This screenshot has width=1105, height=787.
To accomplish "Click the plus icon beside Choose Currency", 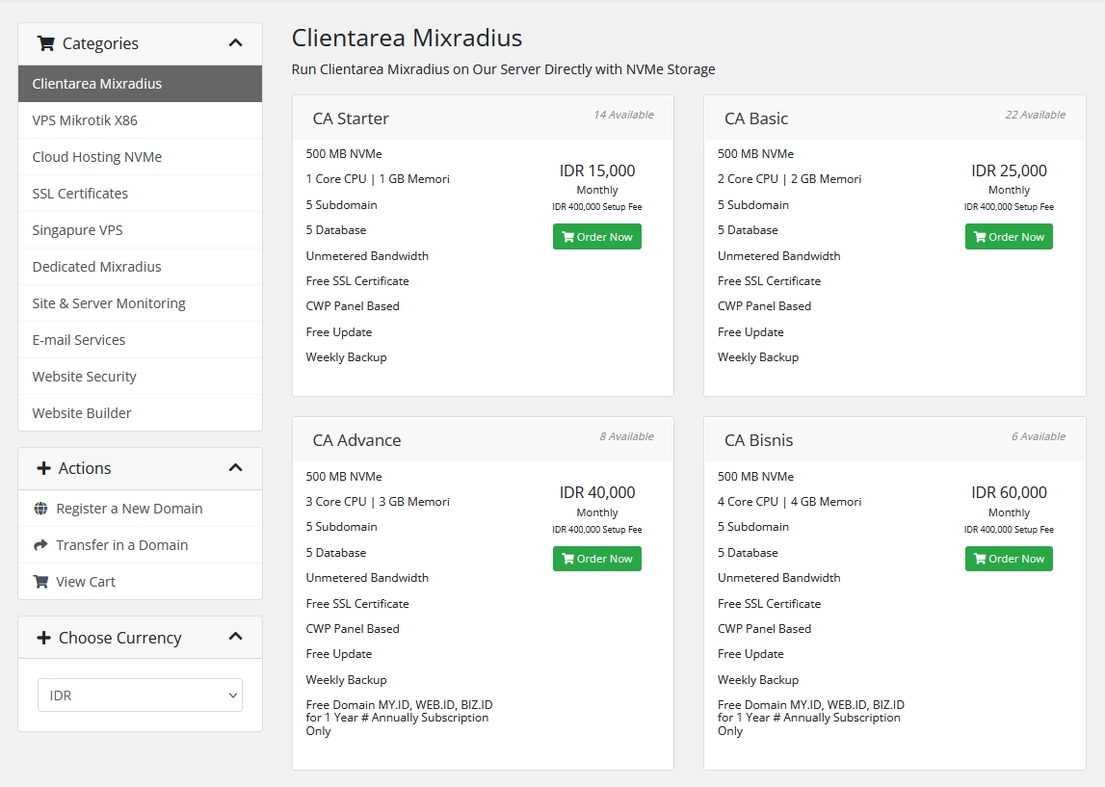I will coord(43,637).
